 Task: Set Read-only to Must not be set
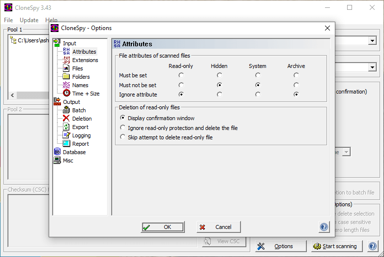coord(181,85)
